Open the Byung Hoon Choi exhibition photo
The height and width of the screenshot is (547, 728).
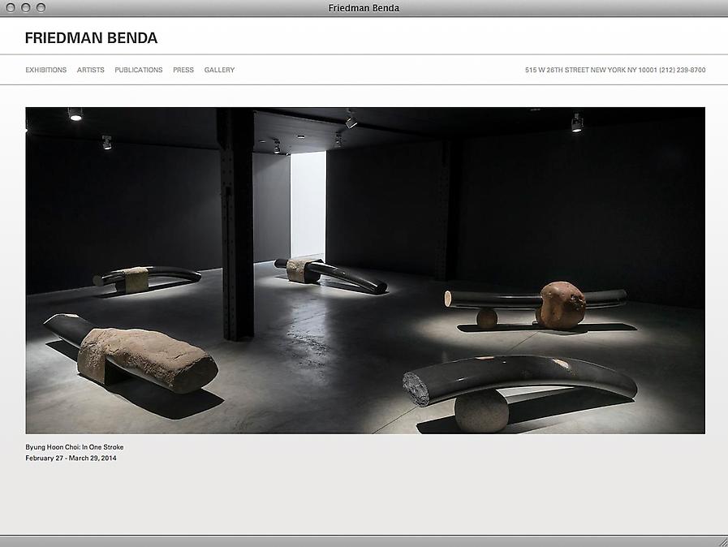365,270
